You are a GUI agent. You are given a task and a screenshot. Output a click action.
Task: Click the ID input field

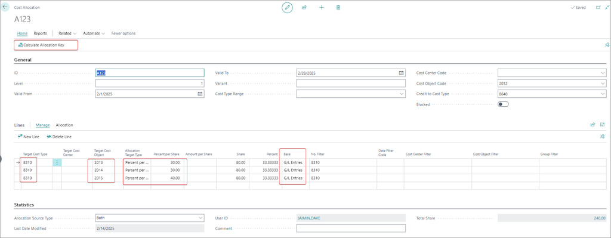(150, 73)
